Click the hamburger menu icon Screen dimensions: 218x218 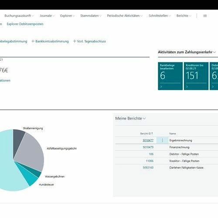[x=205, y=16]
